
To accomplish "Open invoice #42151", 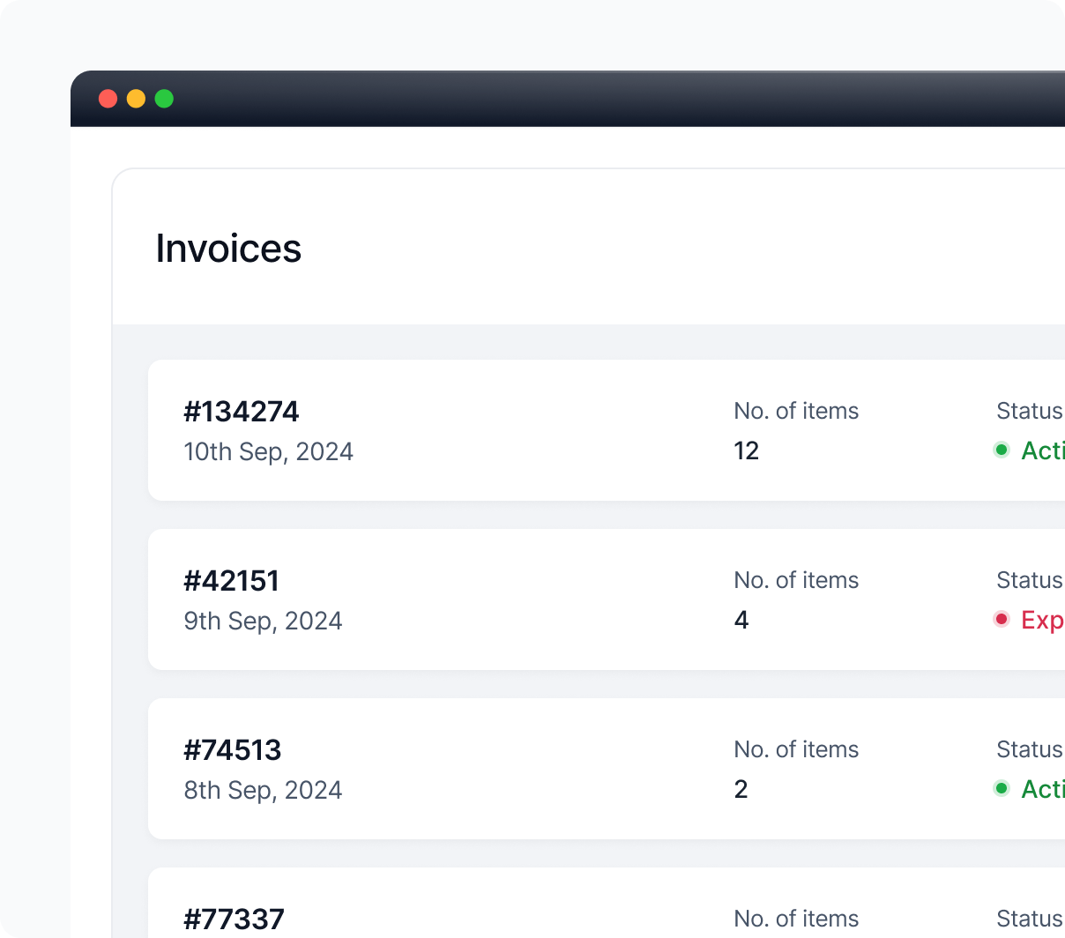I will pos(231,581).
